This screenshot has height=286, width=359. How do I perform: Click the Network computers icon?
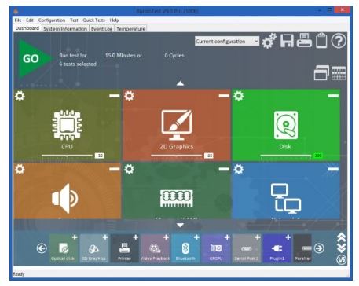pos(286,198)
